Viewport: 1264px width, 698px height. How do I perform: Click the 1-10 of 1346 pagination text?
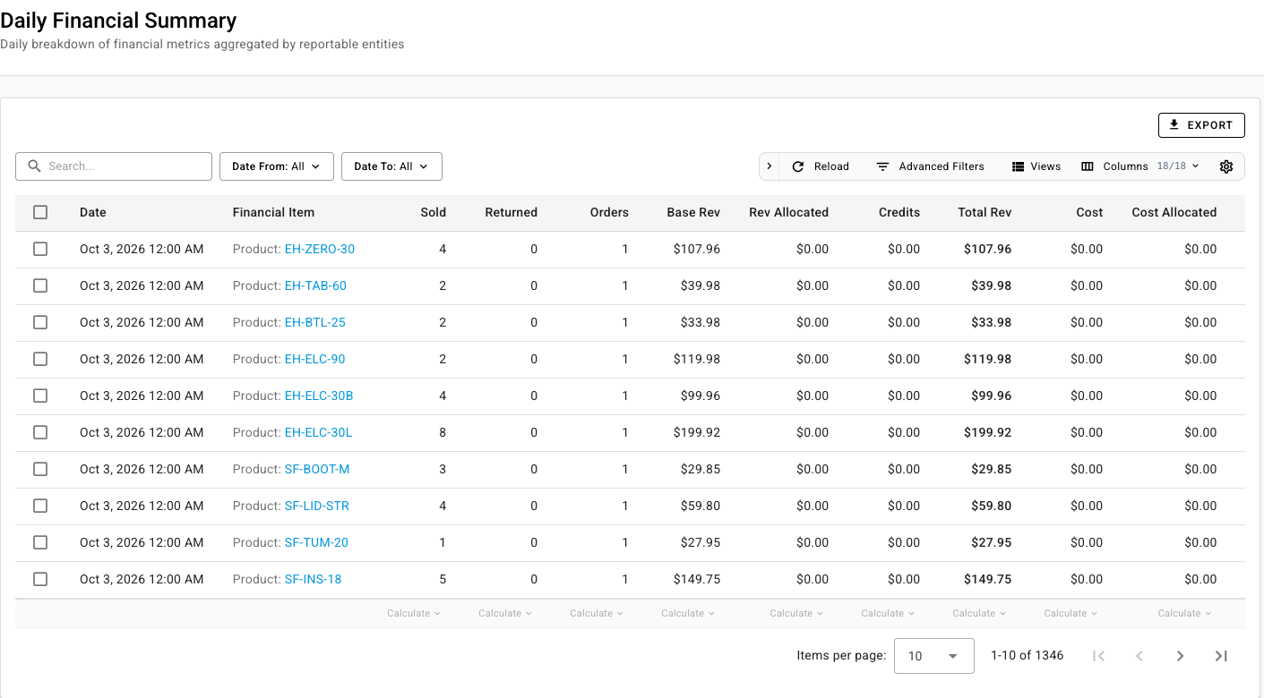tap(1028, 656)
